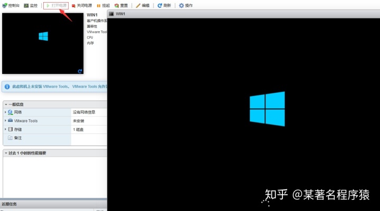Image resolution: width=380 pixels, height=211 pixels.
Task: Click the 网络 globe icon
Action: (10, 112)
